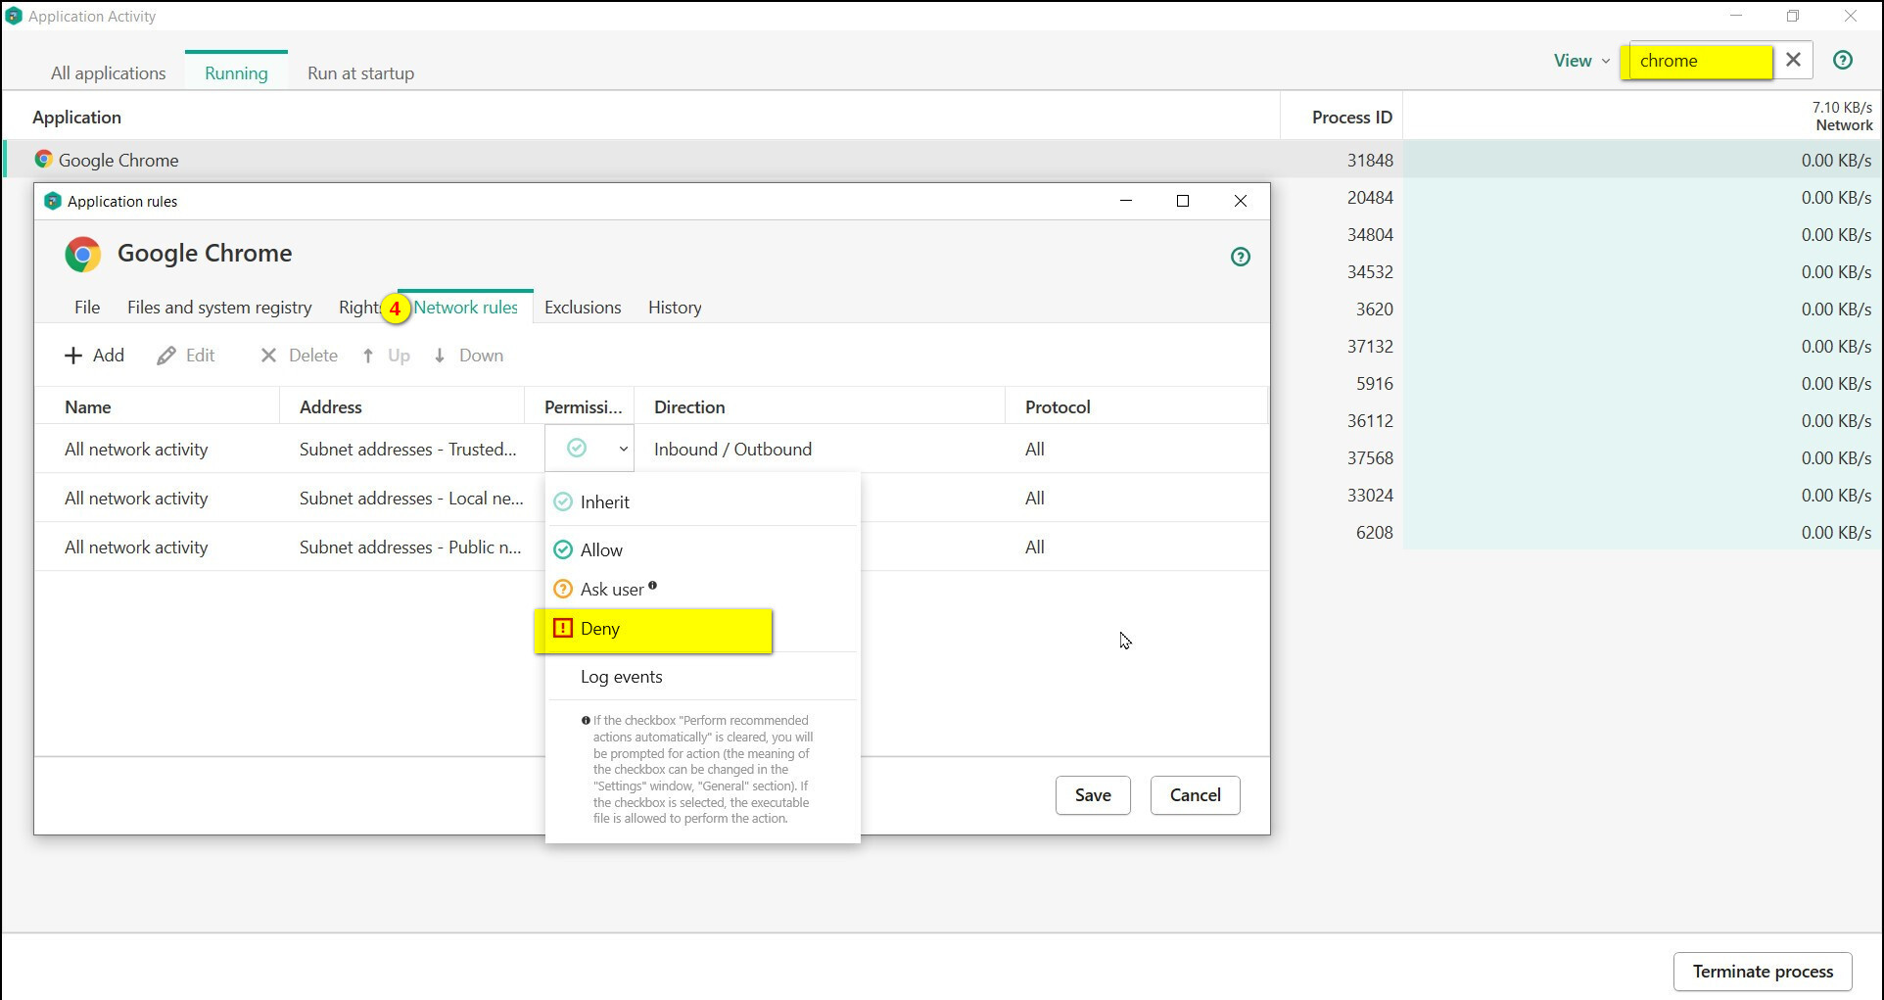Viewport: 1884px width, 1000px height.
Task: Choose Inherit from permission menu
Action: 702,501
